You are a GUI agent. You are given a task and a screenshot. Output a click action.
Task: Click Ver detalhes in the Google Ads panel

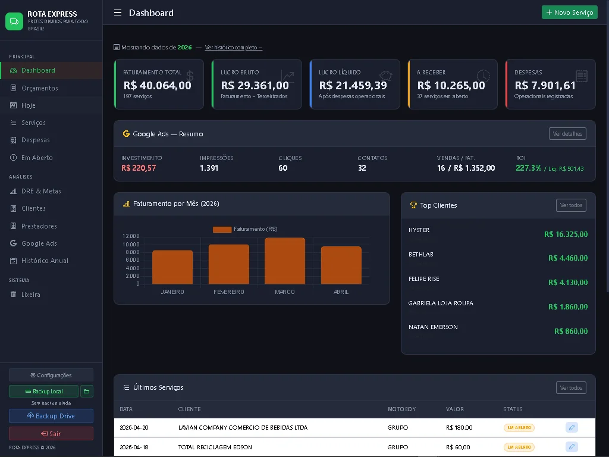(x=567, y=133)
